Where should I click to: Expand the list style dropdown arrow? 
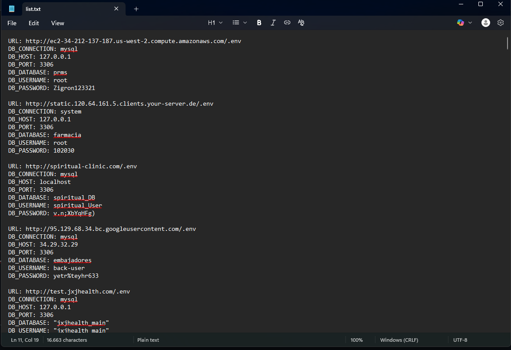pos(245,23)
